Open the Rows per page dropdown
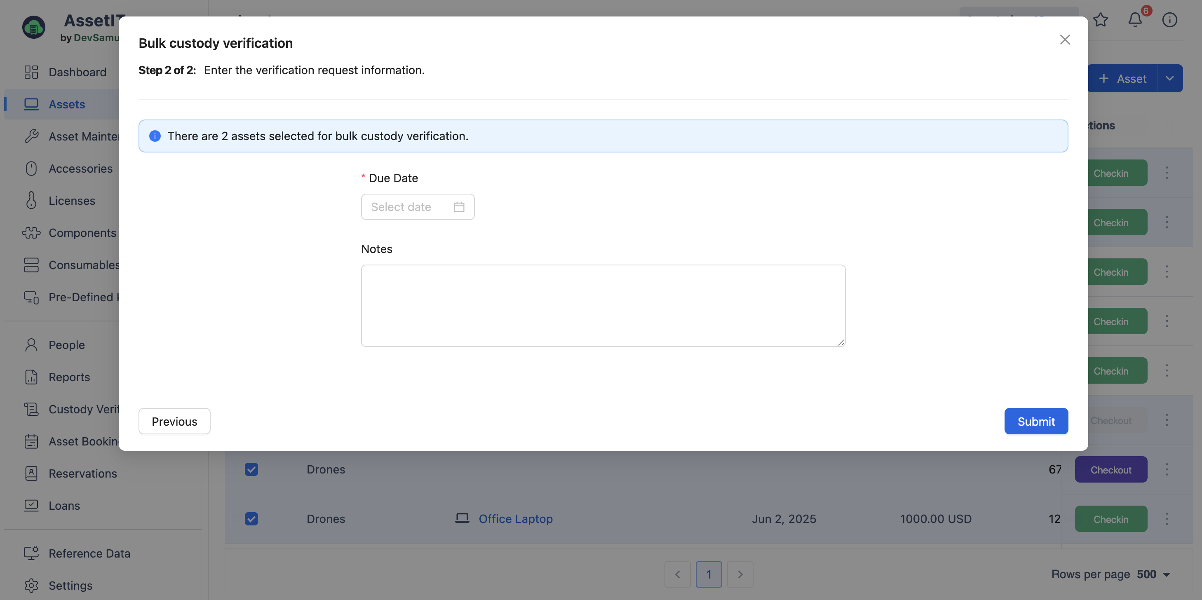This screenshot has width=1202, height=600. point(1153,574)
